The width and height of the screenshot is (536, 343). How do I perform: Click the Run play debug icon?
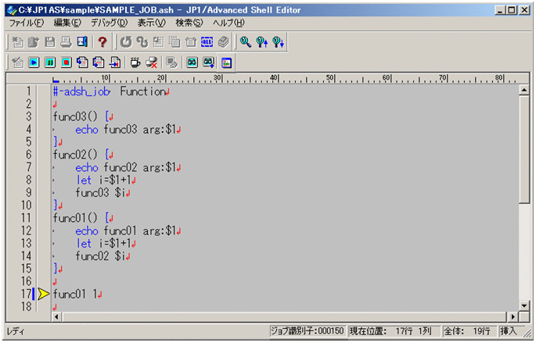(x=34, y=63)
